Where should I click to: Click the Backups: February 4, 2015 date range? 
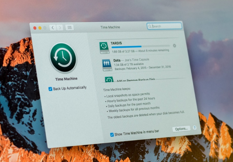point(143,68)
